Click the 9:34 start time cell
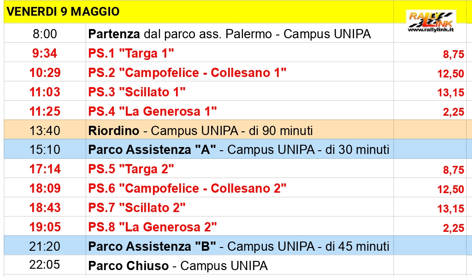Image resolution: width=472 pixels, height=277 pixels. point(45,53)
